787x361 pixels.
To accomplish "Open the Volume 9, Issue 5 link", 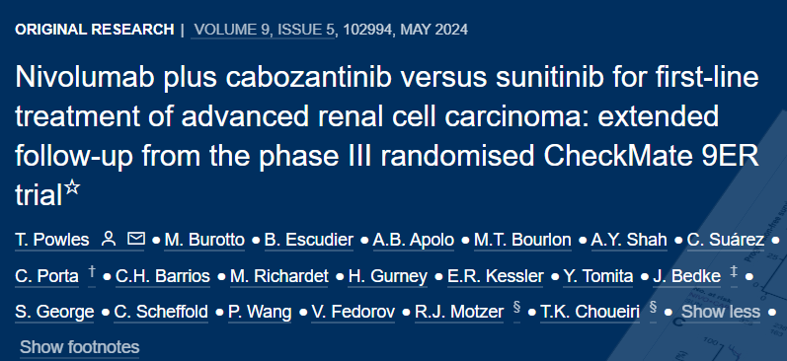I will pos(264,30).
